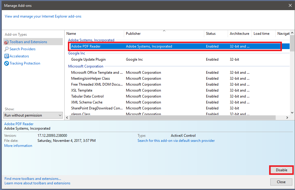Image resolution: width=295 pixels, height=190 pixels.
Task: Click Google Inc publisher cell
Action: 134,59
